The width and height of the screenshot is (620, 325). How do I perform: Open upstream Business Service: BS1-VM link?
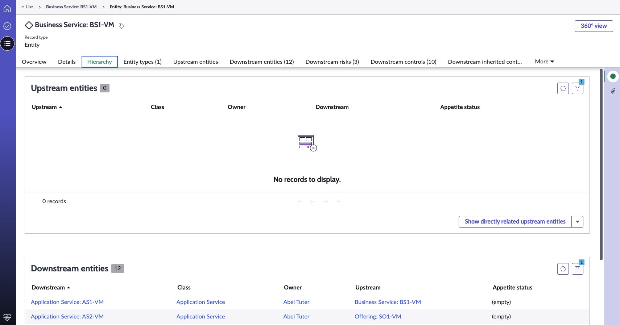point(388,302)
